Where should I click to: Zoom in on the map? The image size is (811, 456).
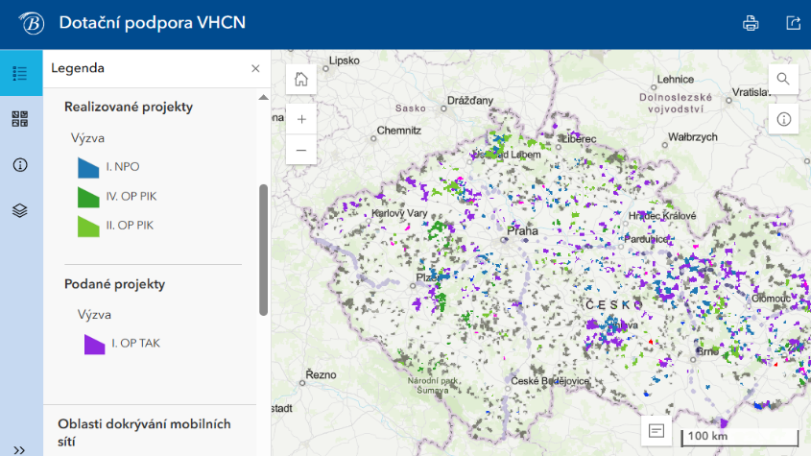pyautogui.click(x=301, y=120)
